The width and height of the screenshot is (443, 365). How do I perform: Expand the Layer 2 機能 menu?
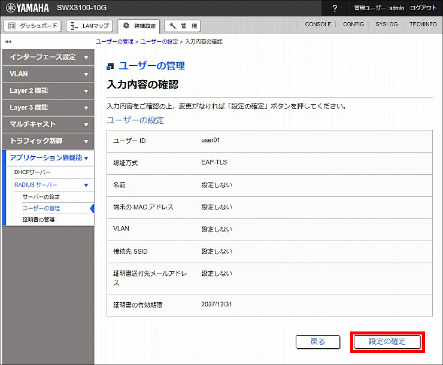tap(48, 90)
